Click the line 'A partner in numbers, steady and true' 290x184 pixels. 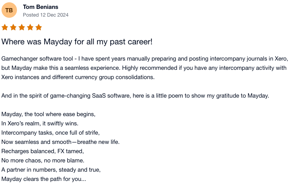tap(51, 170)
